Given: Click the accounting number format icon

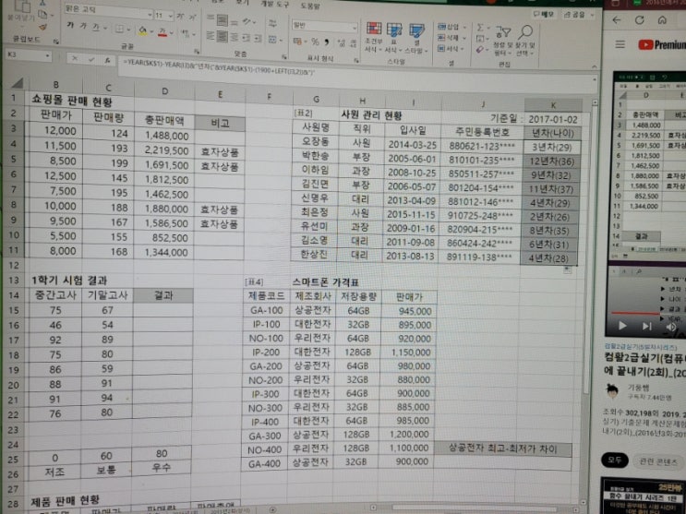Looking at the screenshot, I should (x=299, y=42).
